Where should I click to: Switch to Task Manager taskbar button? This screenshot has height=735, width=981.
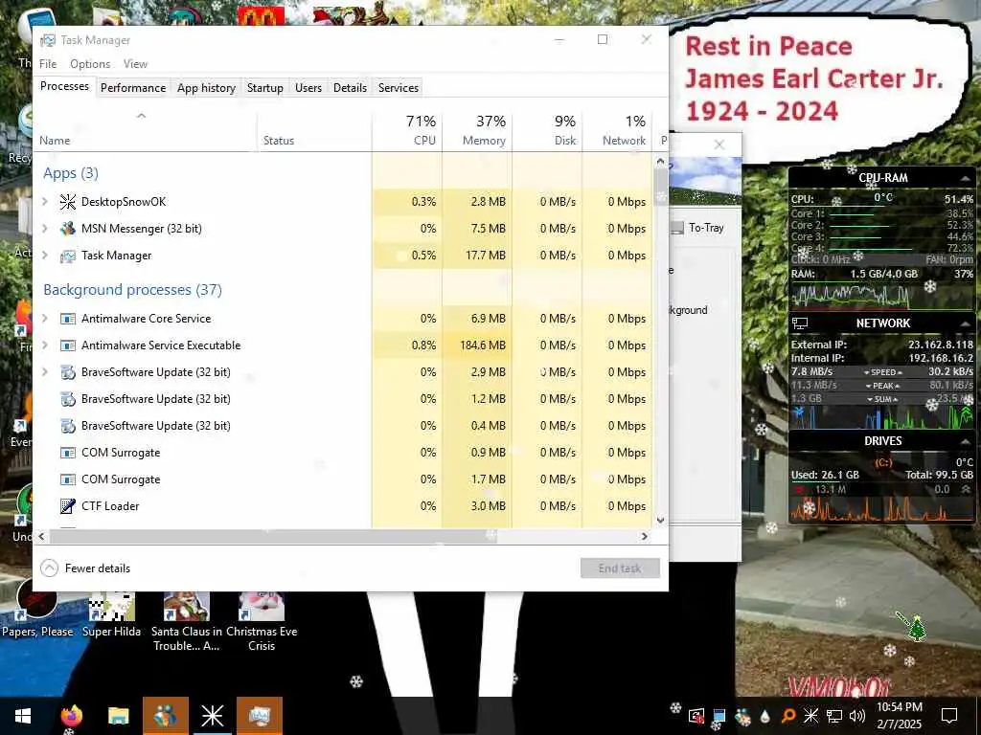pyautogui.click(x=259, y=716)
